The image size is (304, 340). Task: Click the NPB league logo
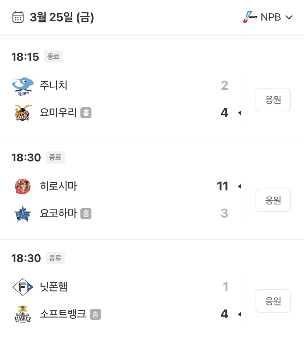coord(251,17)
